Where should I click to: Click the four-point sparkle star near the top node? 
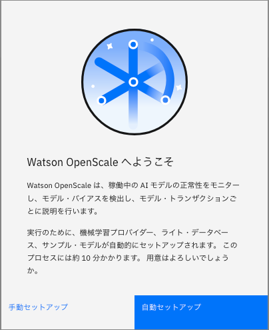click(x=110, y=46)
